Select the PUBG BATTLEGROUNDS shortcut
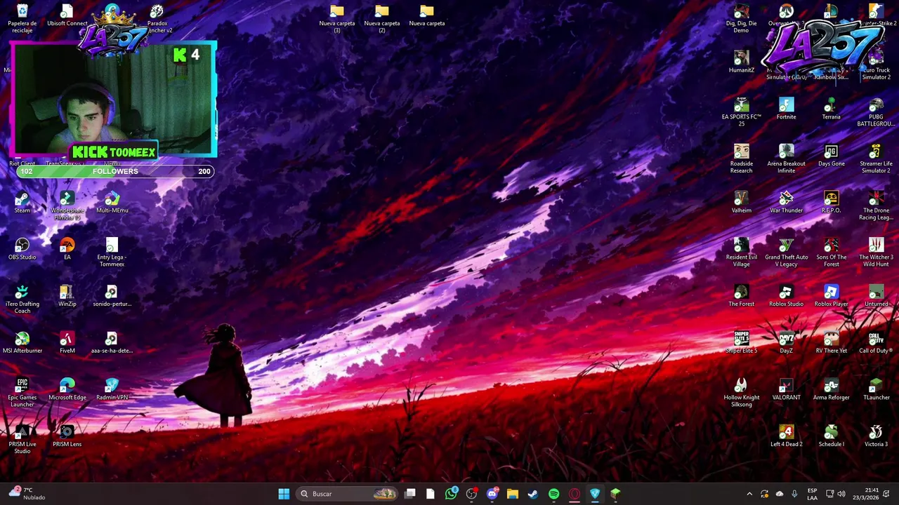Image resolution: width=899 pixels, height=505 pixels. (x=877, y=112)
